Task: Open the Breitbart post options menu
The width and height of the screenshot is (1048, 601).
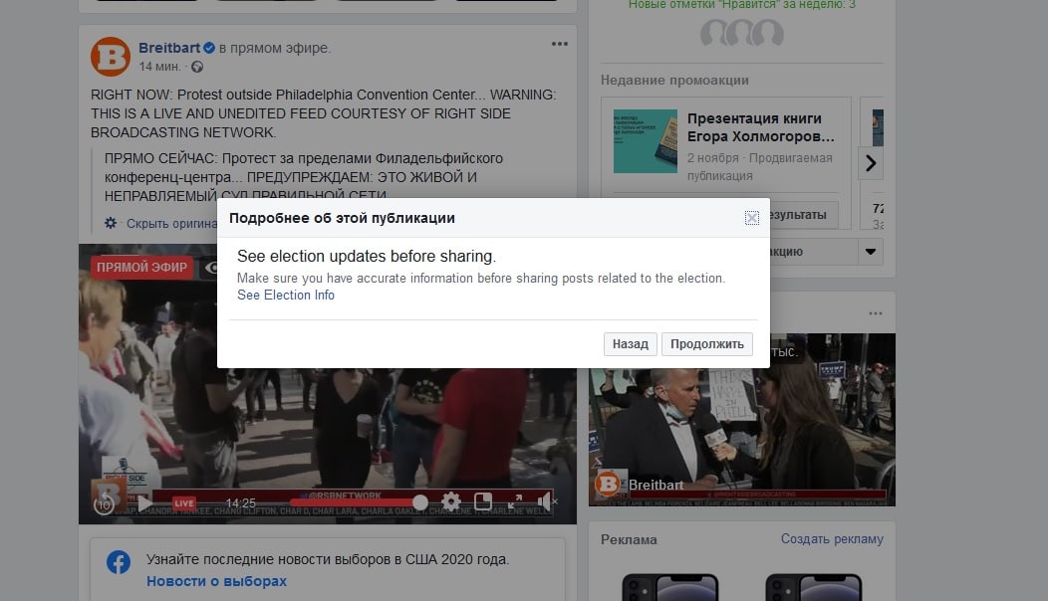Action: pyautogui.click(x=560, y=44)
